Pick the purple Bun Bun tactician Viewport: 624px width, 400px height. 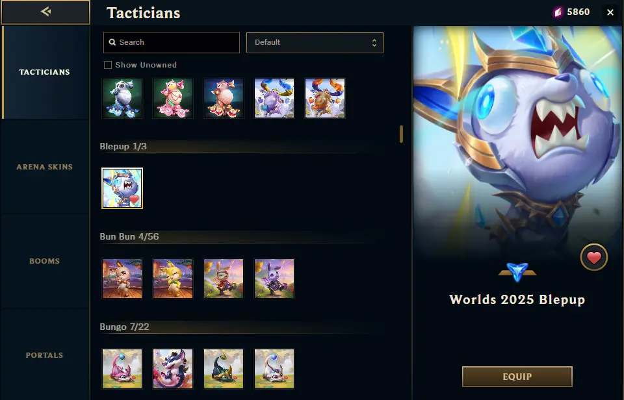(x=274, y=279)
